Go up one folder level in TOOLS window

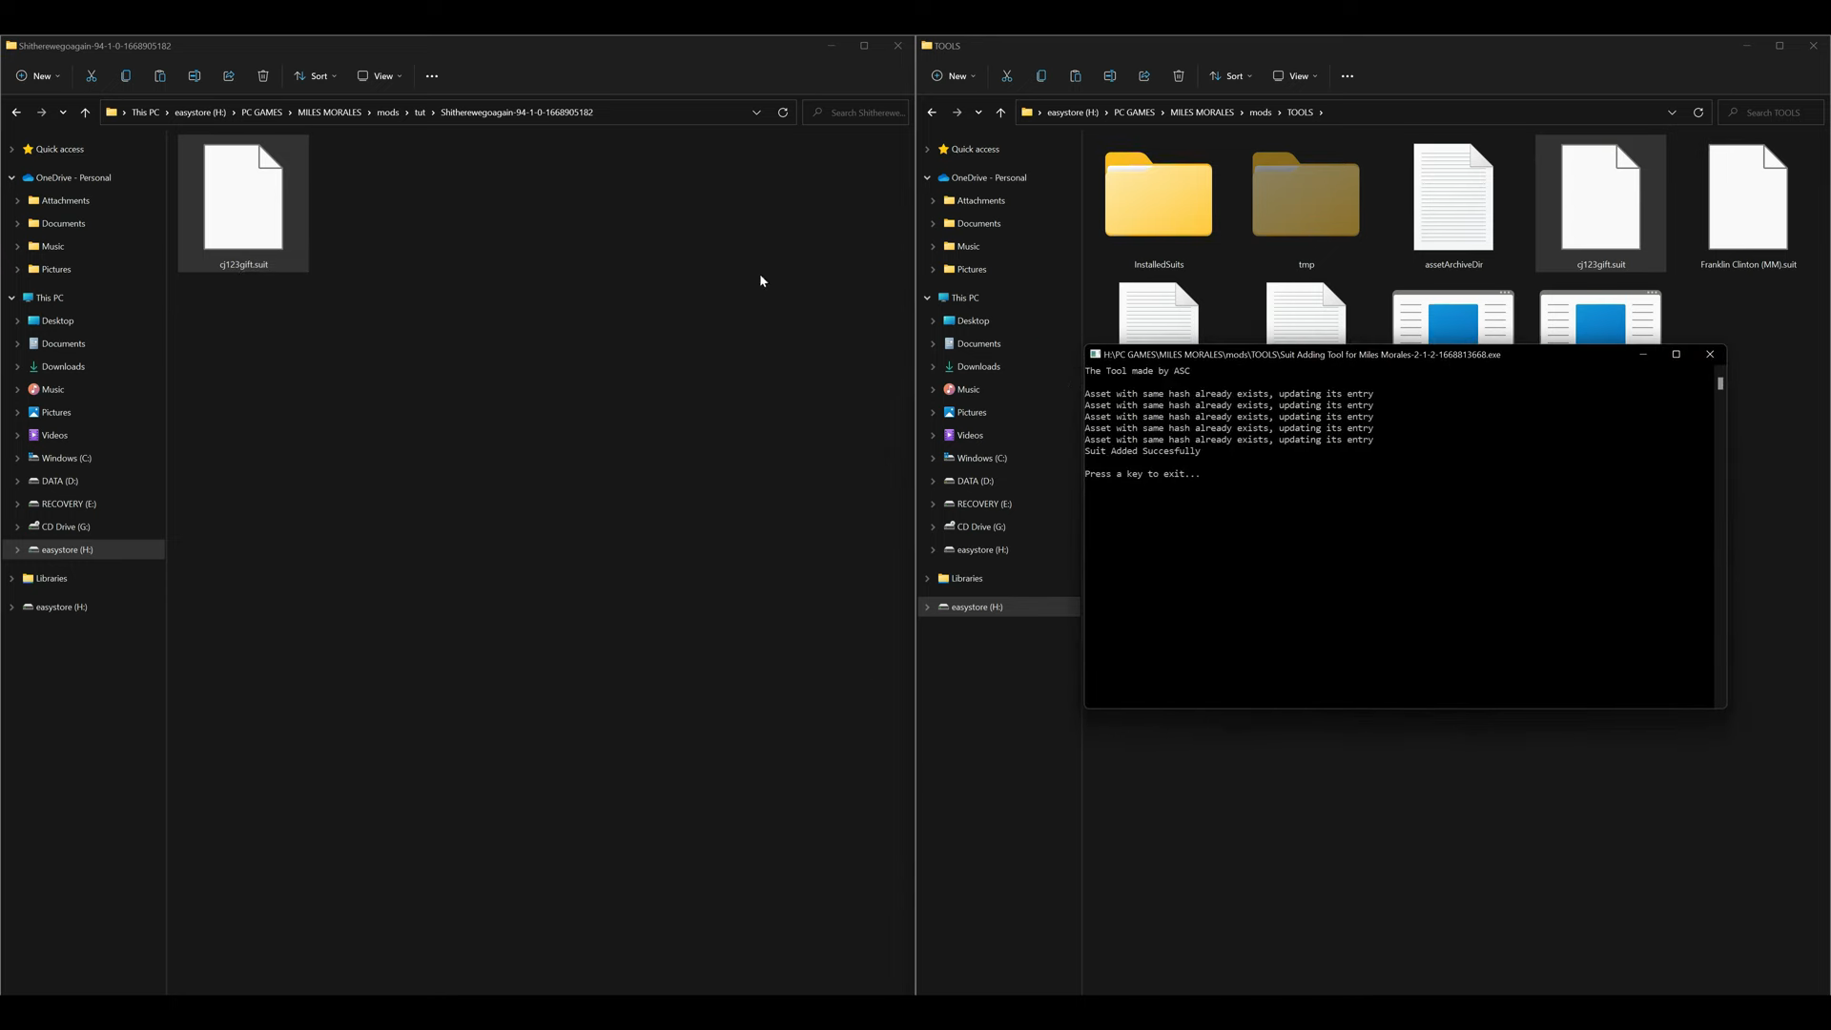[1000, 113]
